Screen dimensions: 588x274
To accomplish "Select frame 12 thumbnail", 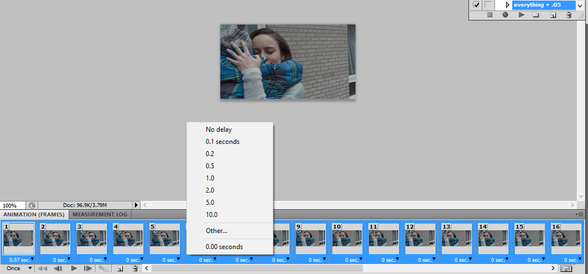I will tap(420, 239).
